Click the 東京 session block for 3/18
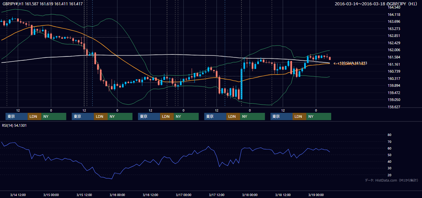 pos(282,116)
